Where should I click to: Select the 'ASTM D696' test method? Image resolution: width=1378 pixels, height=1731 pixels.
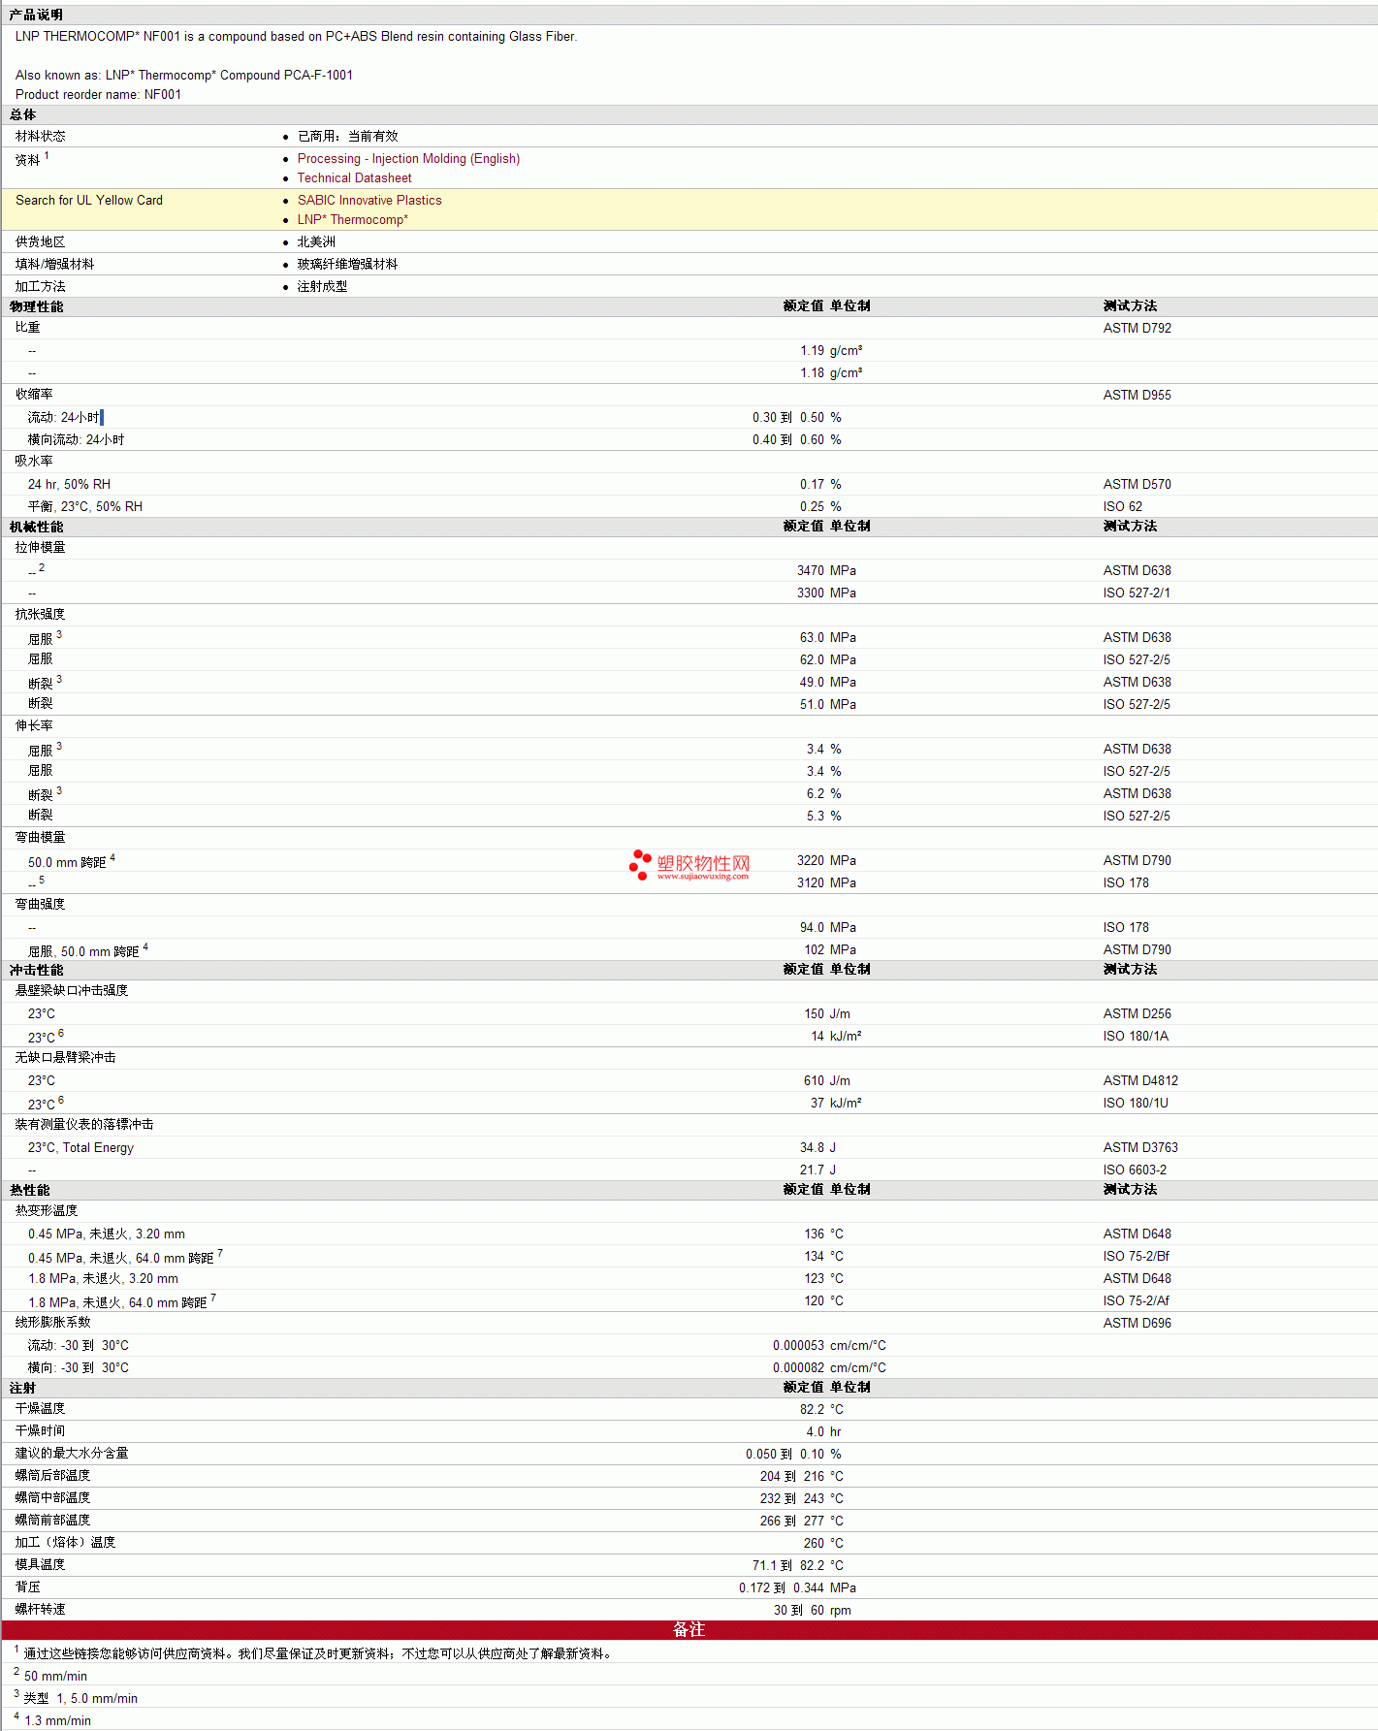pos(1137,1324)
